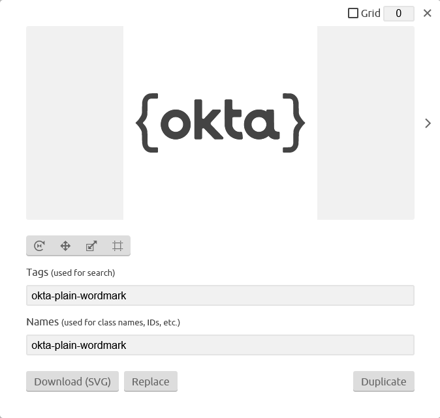
Task: Click the Names (used for class names) label
Action: (x=103, y=322)
